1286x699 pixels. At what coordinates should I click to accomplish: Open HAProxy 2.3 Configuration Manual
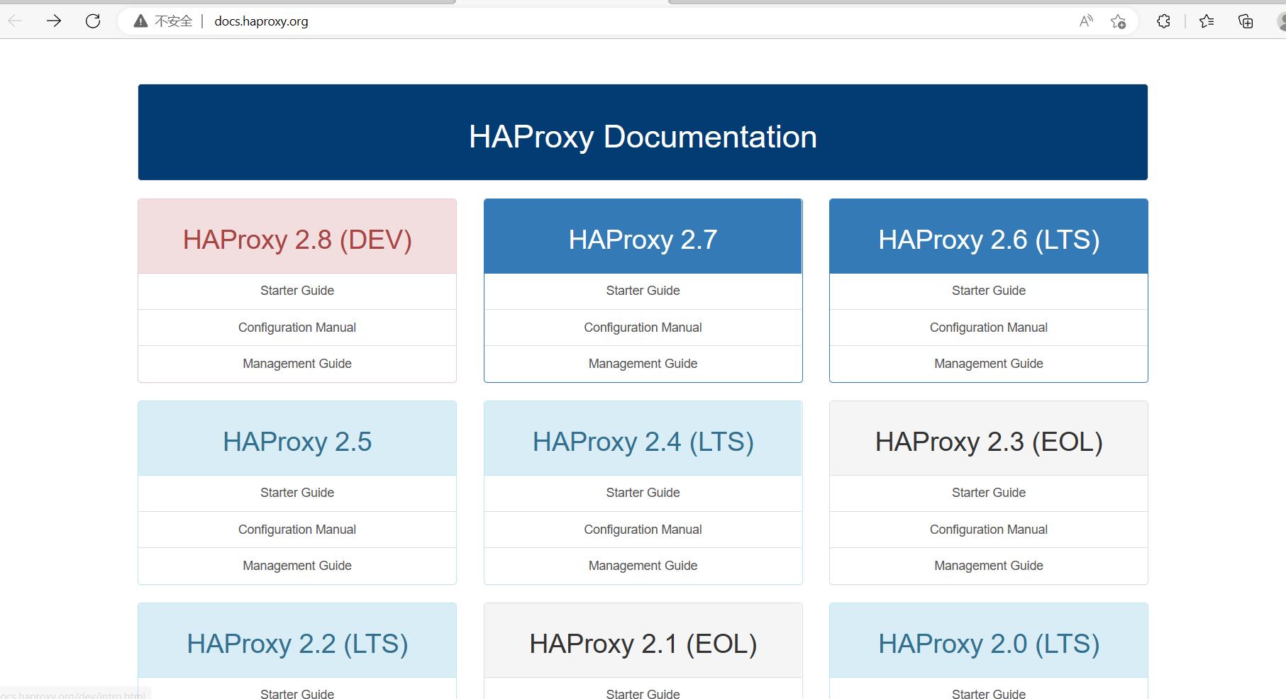(989, 530)
